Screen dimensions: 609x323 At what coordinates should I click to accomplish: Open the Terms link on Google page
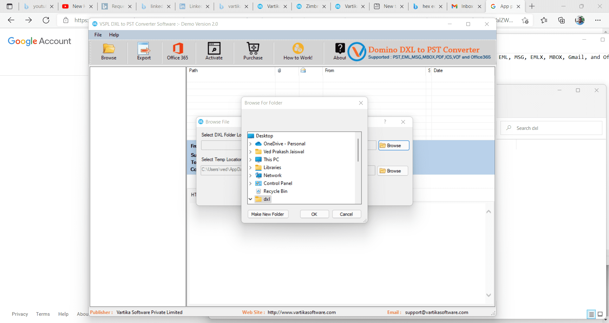(x=43, y=314)
